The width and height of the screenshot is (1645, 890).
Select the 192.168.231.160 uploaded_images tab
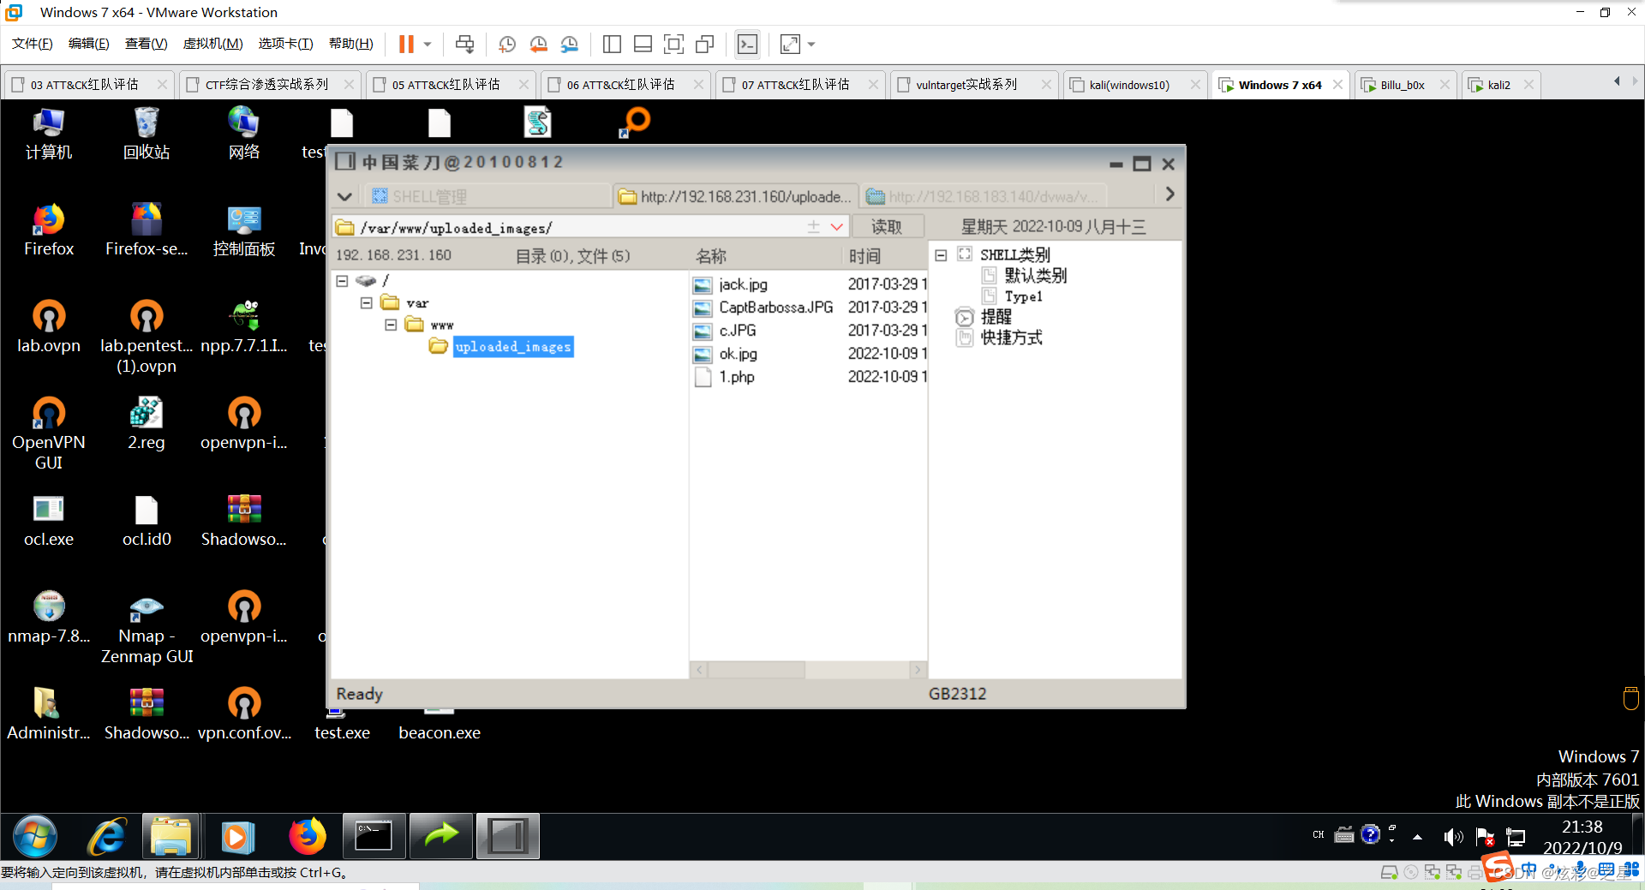(x=736, y=196)
